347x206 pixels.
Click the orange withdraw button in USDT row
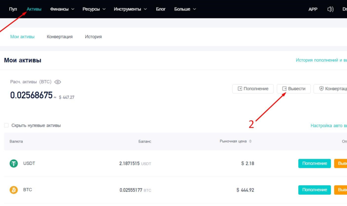tap(341, 163)
